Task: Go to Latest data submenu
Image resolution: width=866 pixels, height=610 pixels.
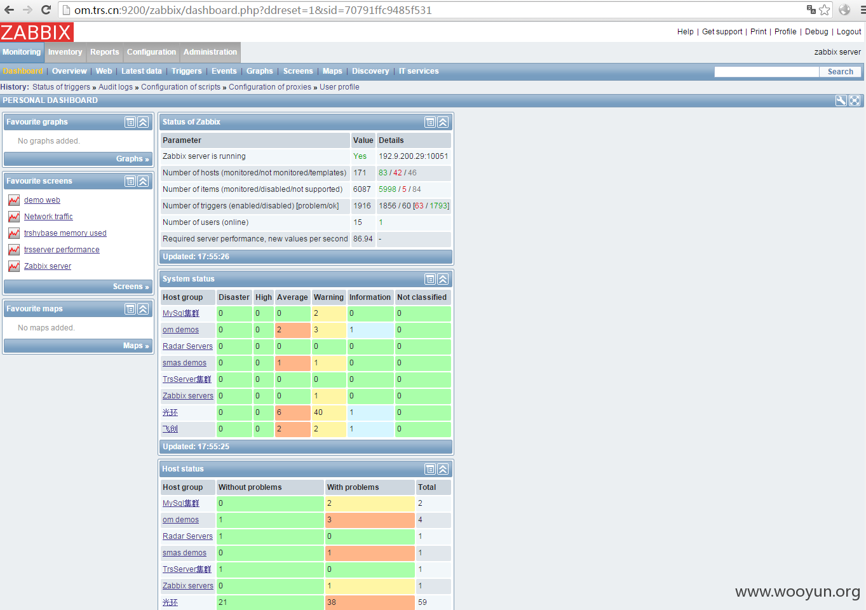Action: pyautogui.click(x=142, y=71)
